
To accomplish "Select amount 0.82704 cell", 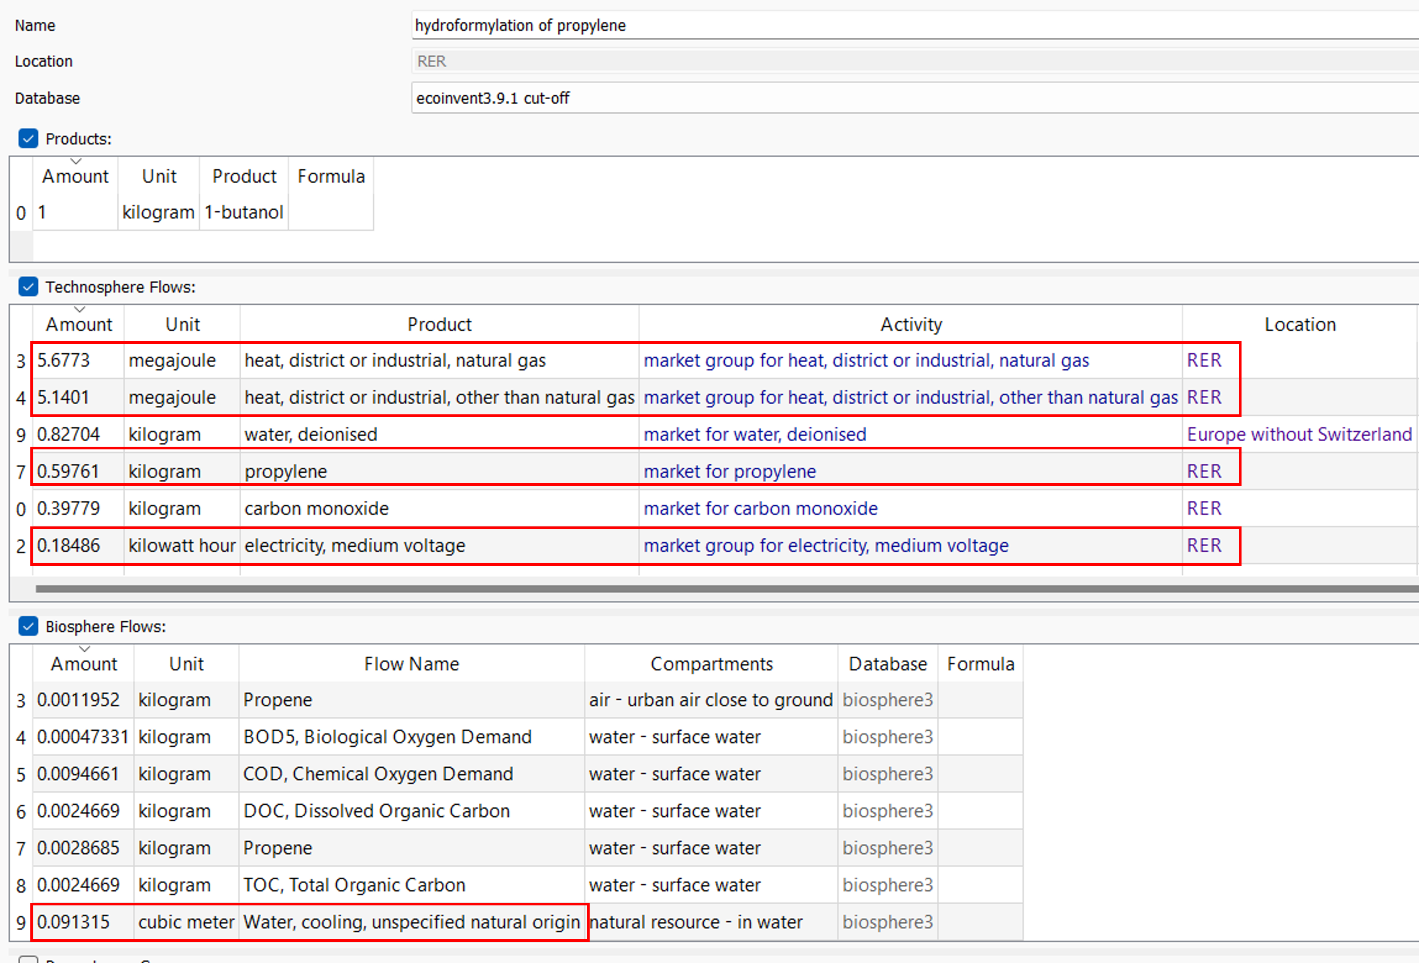I will tap(78, 435).
